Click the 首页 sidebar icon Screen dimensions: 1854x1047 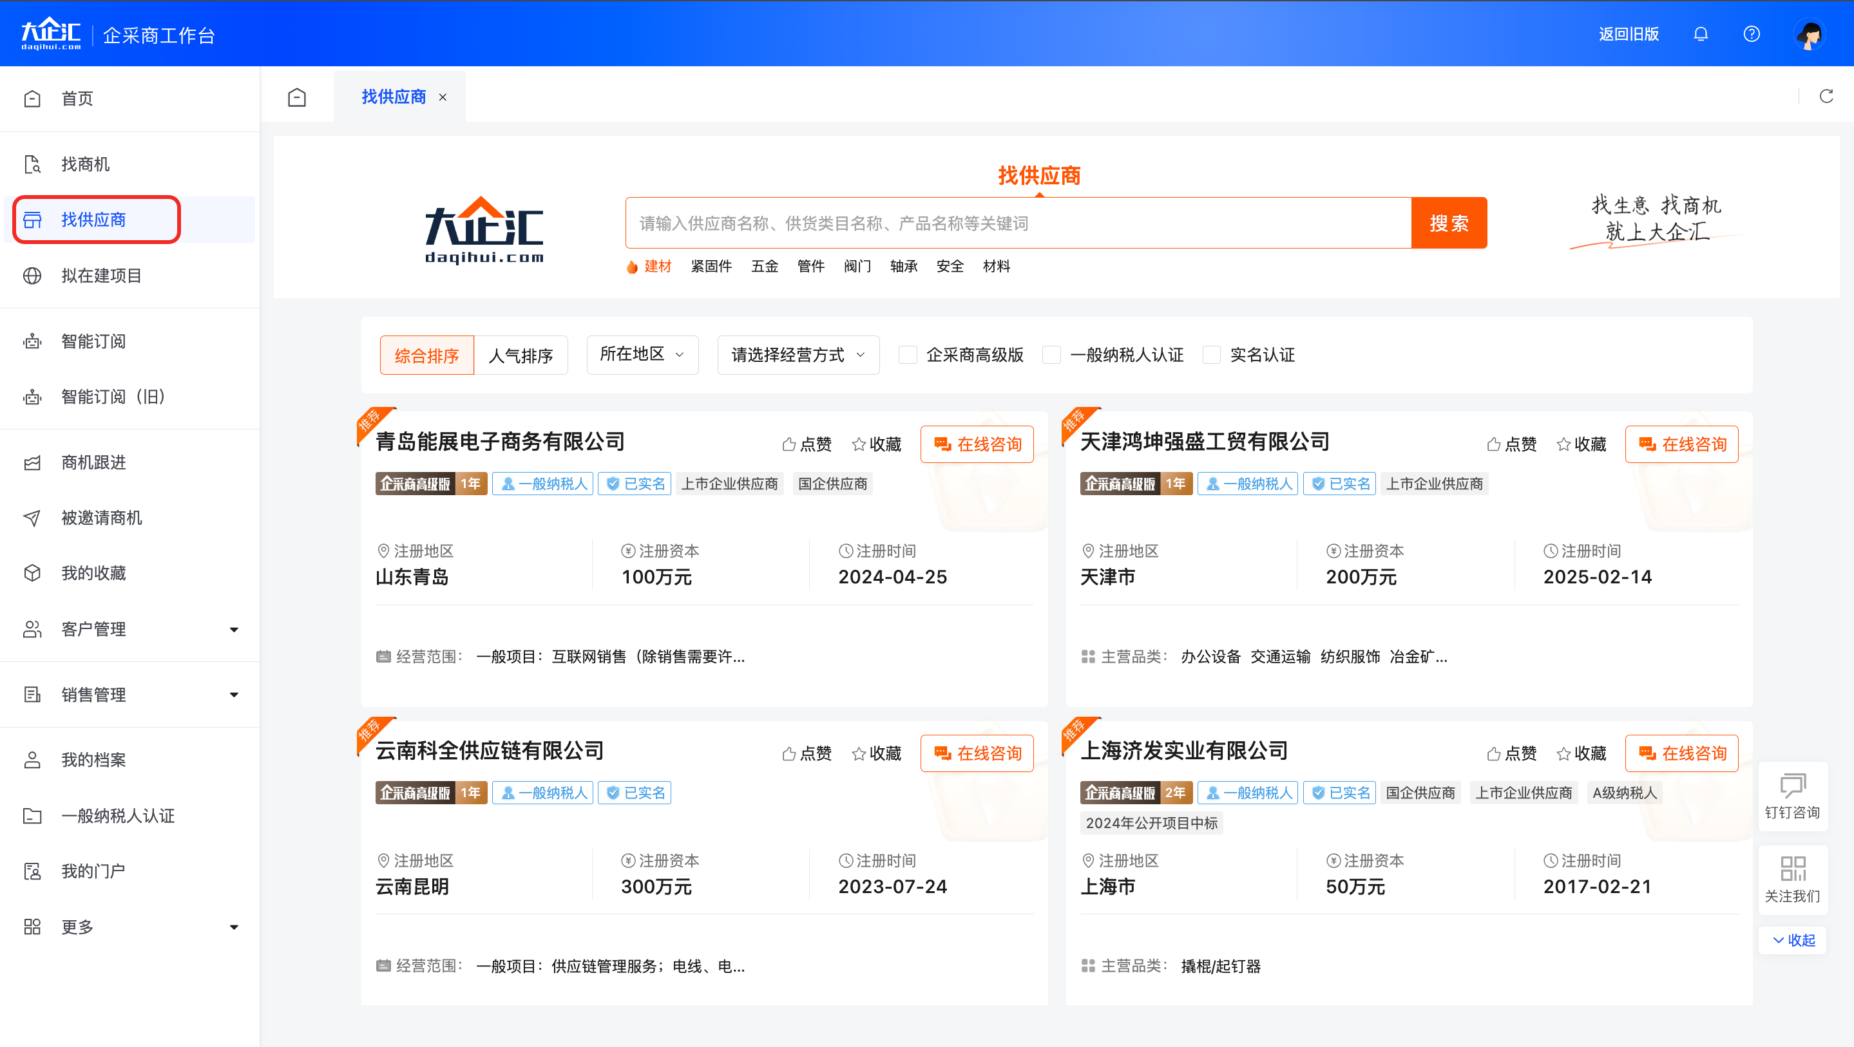[32, 99]
